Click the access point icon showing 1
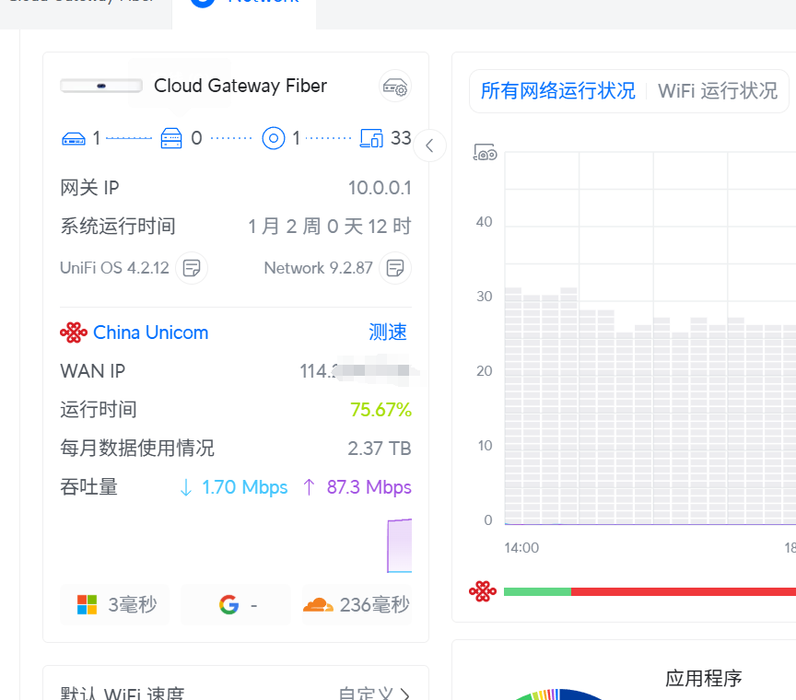Viewport: 796px width, 700px height. coord(273,138)
